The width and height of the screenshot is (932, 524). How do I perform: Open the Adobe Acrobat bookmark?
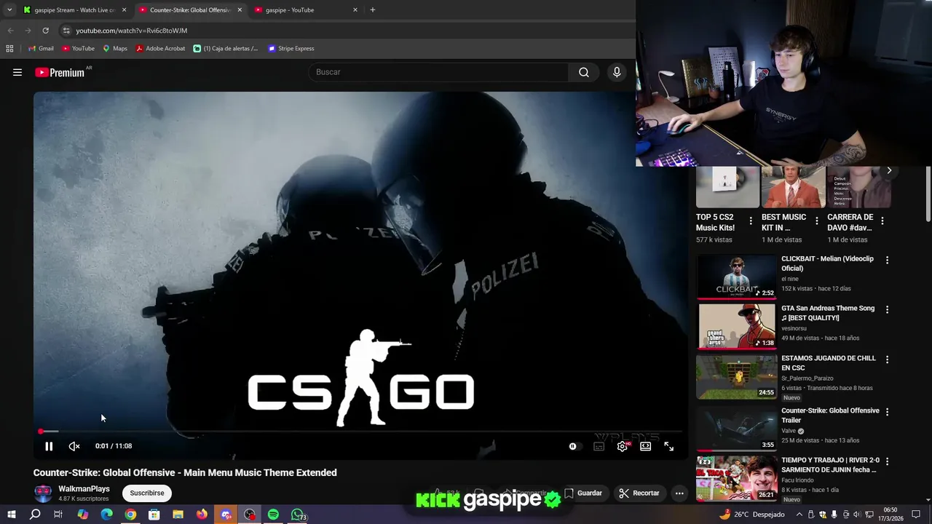[160, 49]
